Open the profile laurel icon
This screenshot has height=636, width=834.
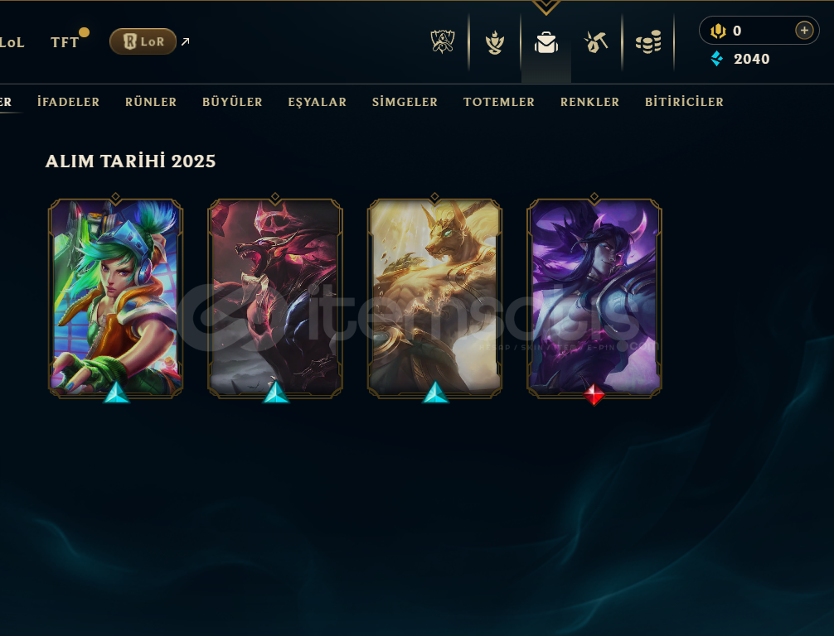point(495,42)
